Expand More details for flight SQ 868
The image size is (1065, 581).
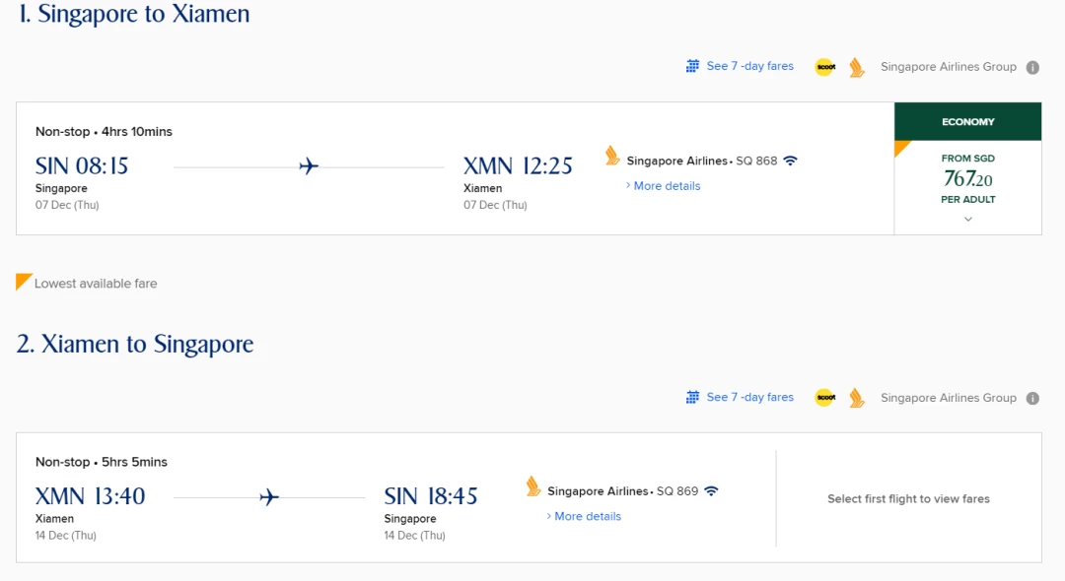663,186
